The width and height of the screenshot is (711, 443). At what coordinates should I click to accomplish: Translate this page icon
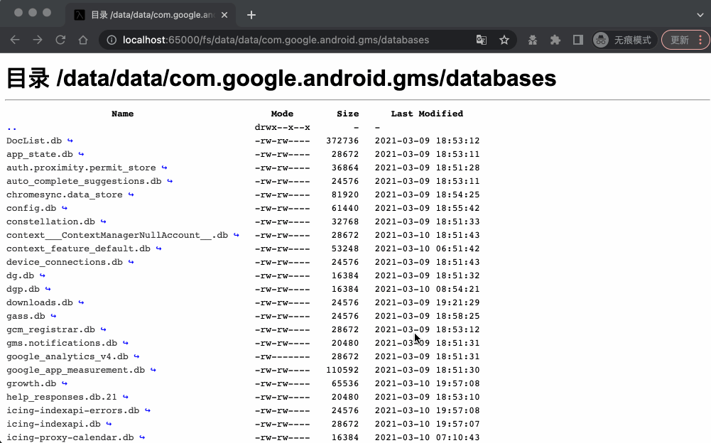pyautogui.click(x=481, y=40)
